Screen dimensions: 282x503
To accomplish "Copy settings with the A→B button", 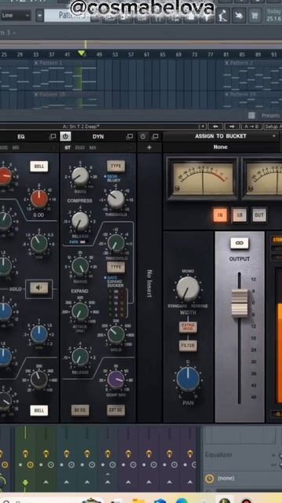I will click(251, 127).
